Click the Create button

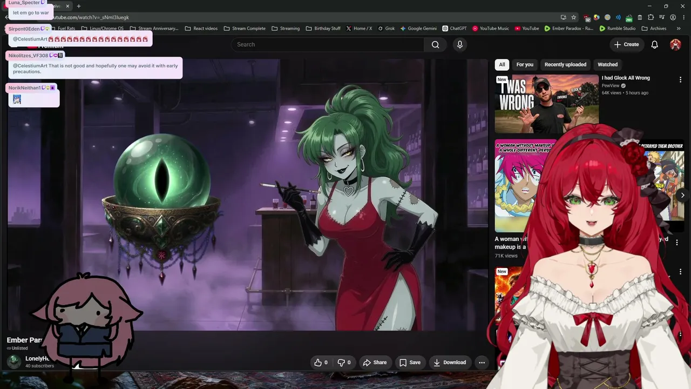pyautogui.click(x=626, y=44)
